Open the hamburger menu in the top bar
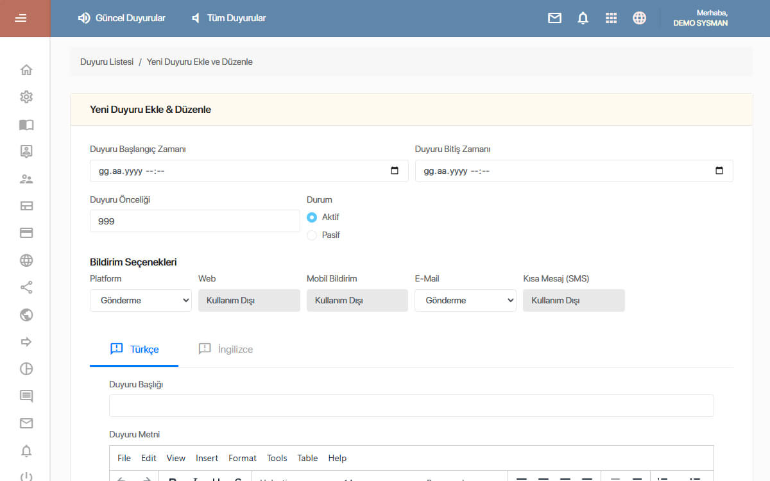 pos(21,18)
